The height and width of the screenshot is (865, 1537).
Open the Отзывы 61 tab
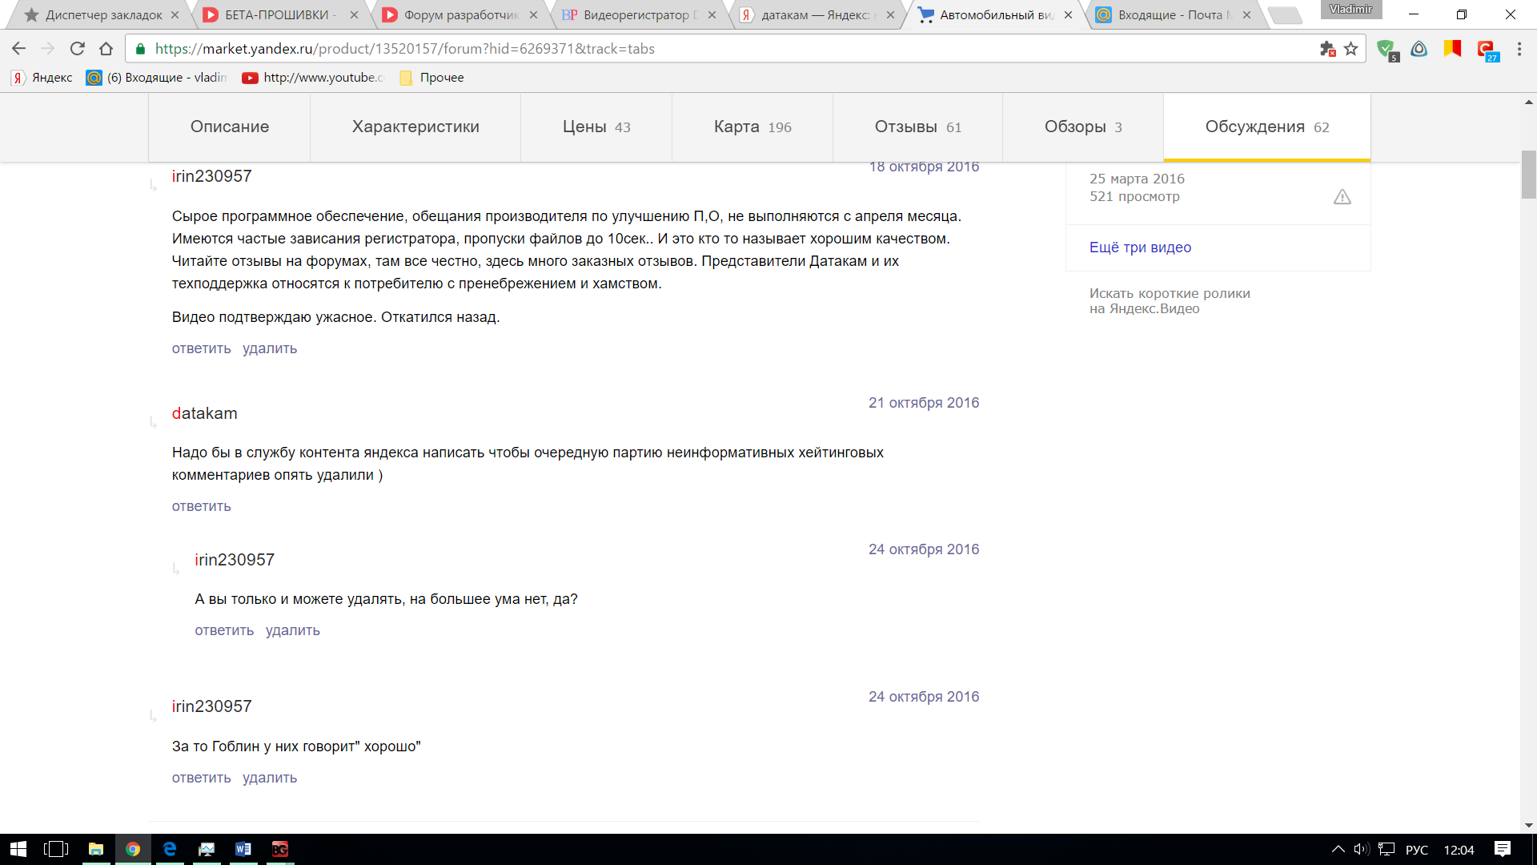click(x=918, y=127)
